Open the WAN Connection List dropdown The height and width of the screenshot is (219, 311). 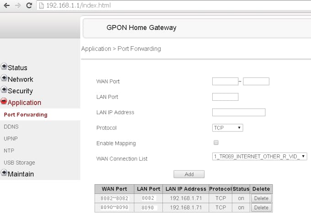tap(259, 156)
